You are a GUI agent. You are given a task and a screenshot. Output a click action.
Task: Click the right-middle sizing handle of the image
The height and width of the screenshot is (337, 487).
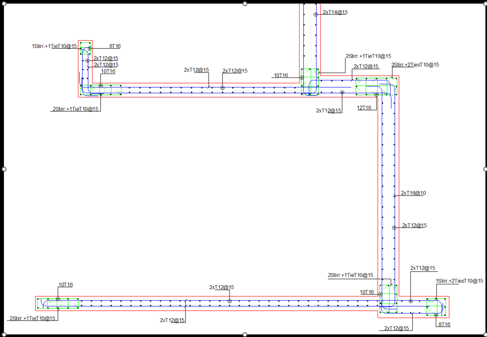485,169
